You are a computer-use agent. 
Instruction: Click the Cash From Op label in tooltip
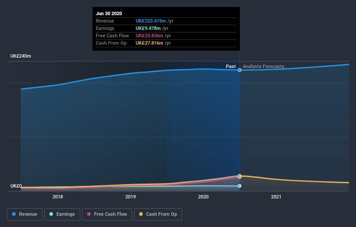[x=111, y=43]
